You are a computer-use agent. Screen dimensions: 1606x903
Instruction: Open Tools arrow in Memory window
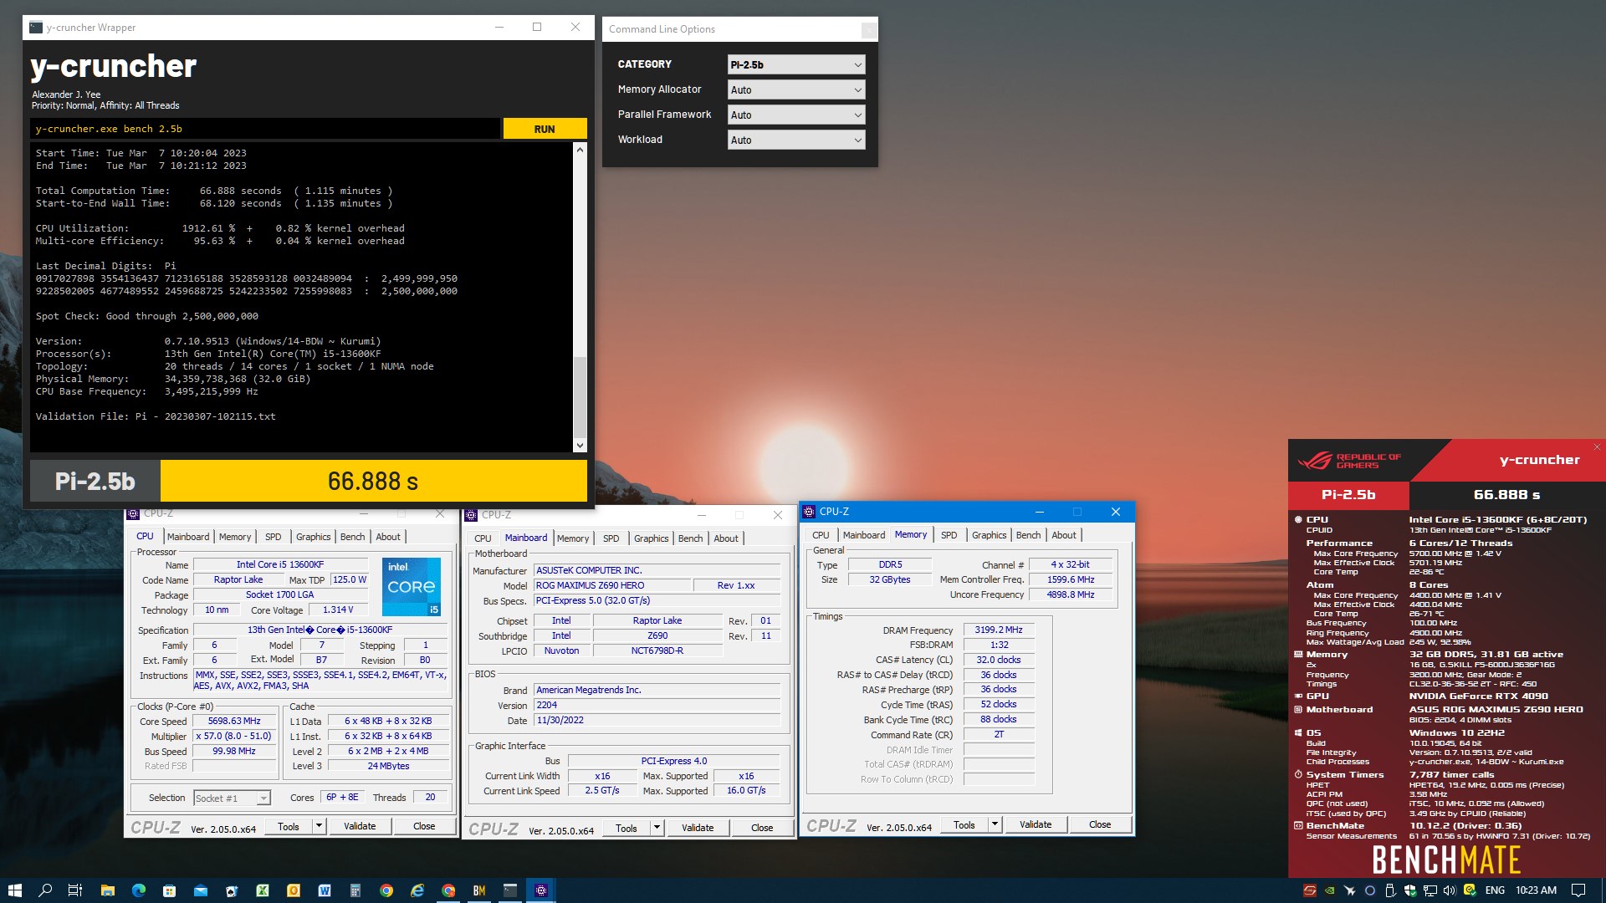coord(995,824)
